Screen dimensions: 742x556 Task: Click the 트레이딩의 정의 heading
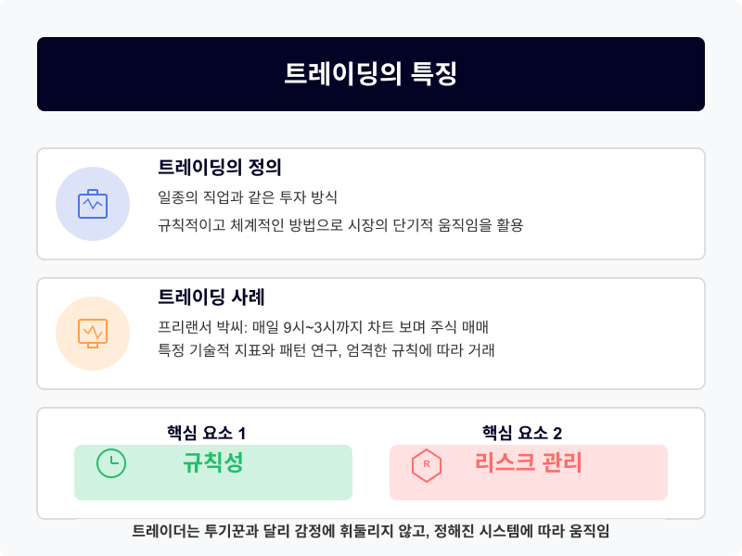220,168
